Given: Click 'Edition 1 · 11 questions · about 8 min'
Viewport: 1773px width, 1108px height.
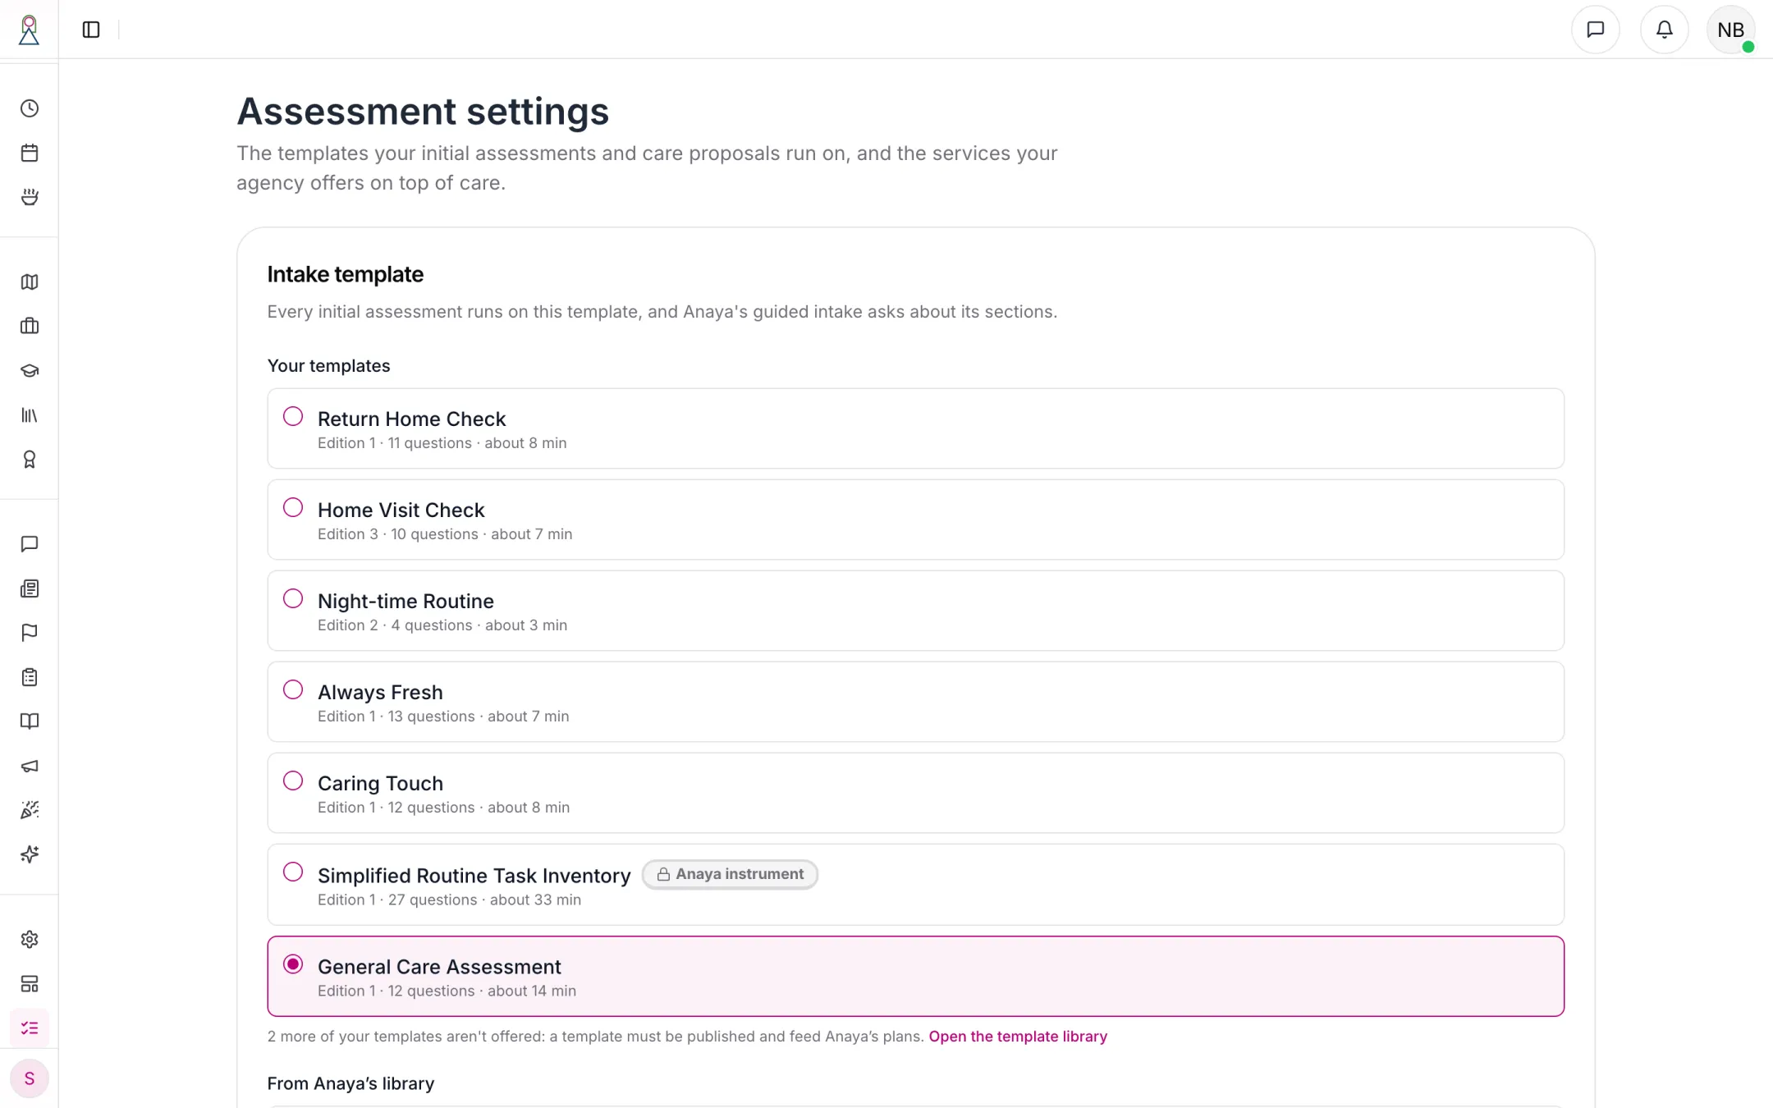Looking at the screenshot, I should tap(442, 443).
